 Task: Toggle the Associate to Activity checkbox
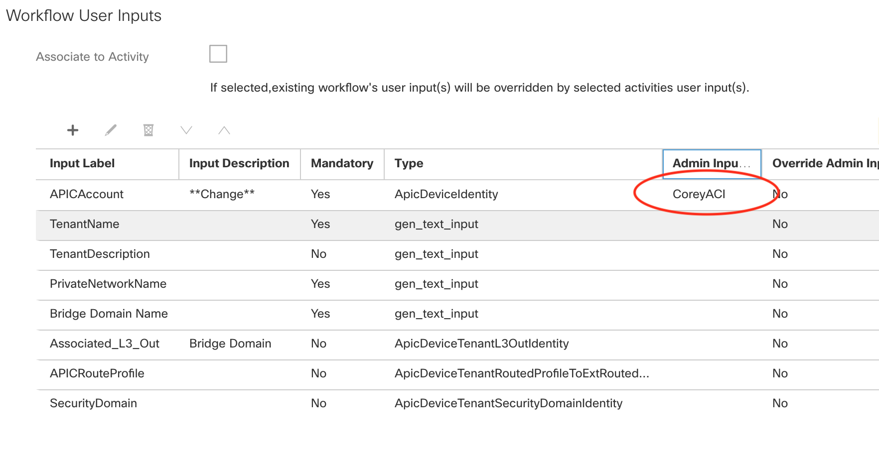pyautogui.click(x=218, y=54)
